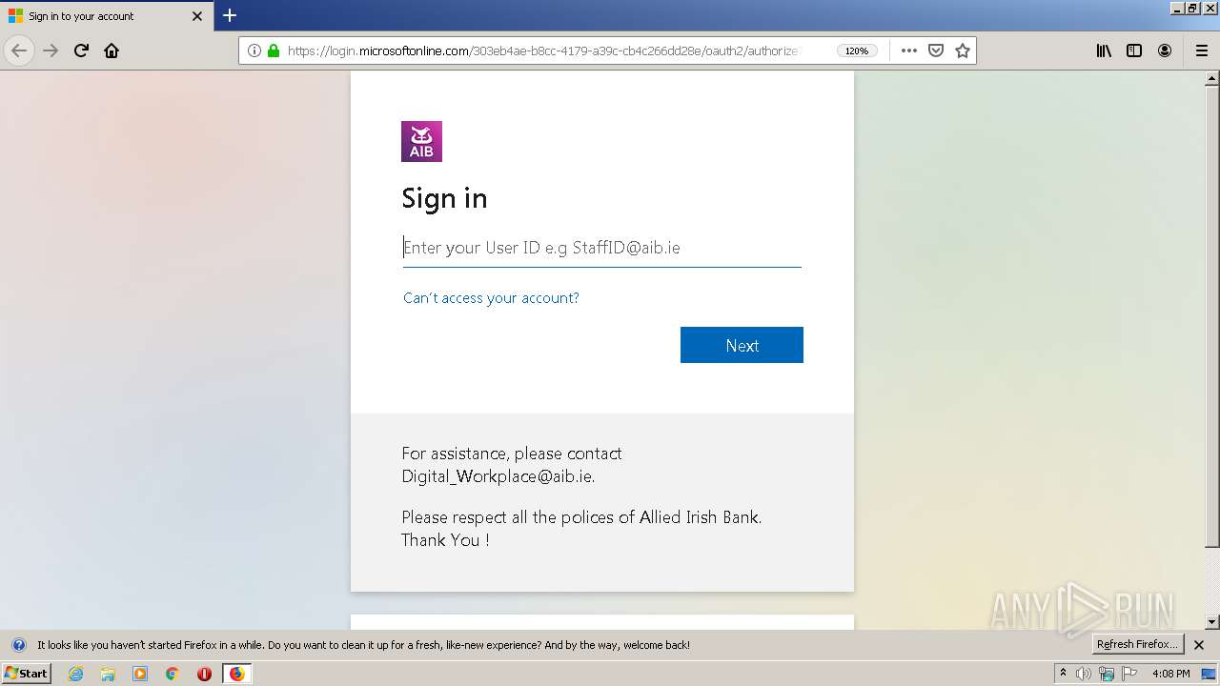Open the Library bookshelf icon
This screenshot has width=1220, height=686.
pos(1104,50)
